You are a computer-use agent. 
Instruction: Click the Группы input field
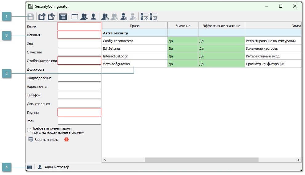(x=79, y=112)
